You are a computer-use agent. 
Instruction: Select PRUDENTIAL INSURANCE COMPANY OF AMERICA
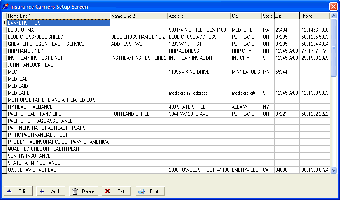58,142
